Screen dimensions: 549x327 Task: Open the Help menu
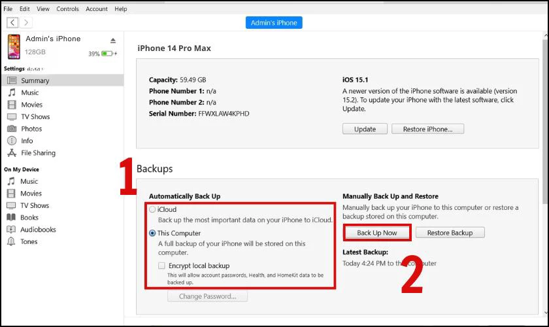(121, 9)
